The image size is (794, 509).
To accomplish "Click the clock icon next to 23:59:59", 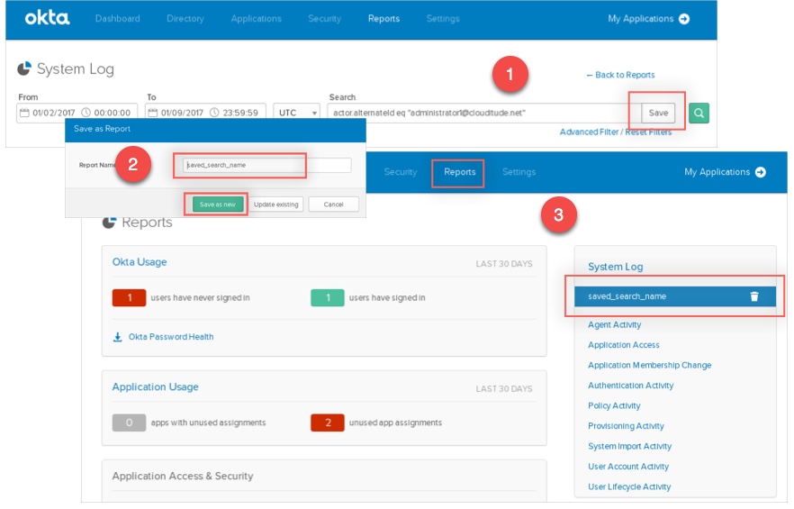I will click(x=214, y=113).
